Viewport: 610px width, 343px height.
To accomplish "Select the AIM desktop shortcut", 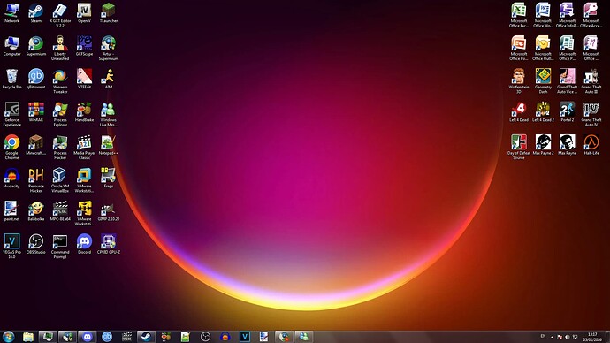I will pos(108,80).
